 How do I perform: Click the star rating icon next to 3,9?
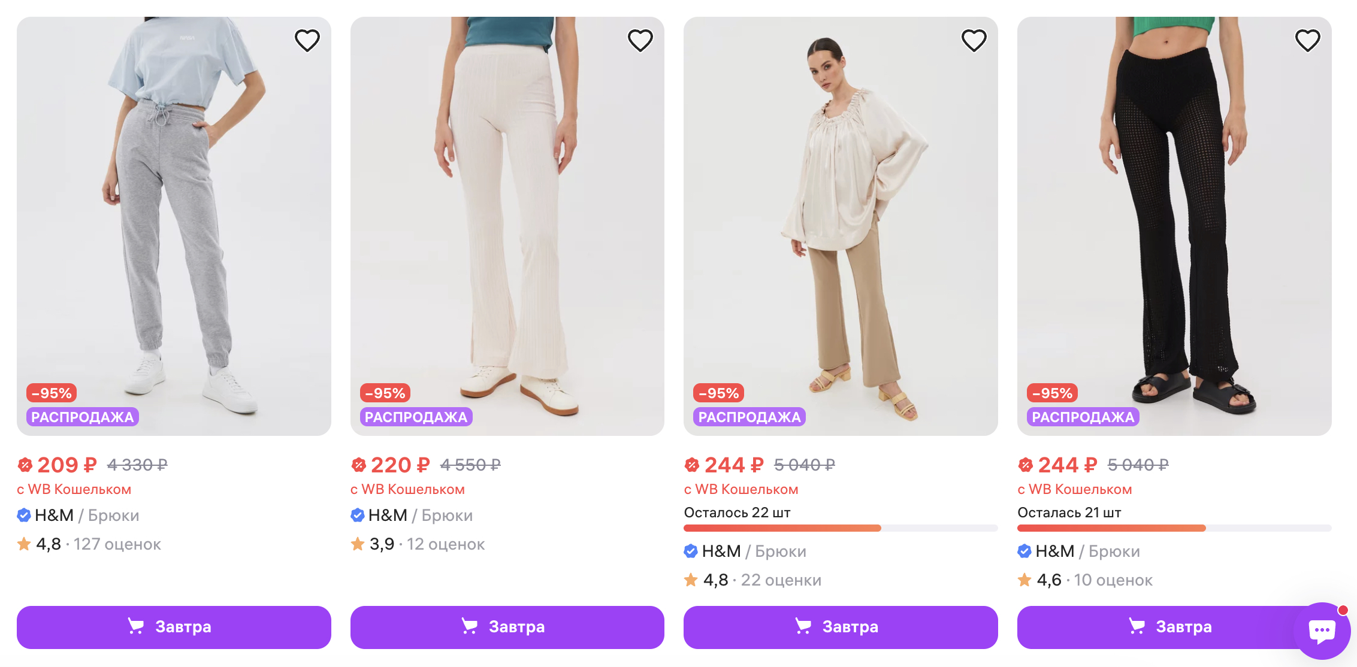(358, 544)
